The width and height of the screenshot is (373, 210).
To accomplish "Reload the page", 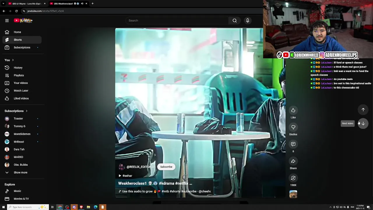I will click(x=16, y=11).
